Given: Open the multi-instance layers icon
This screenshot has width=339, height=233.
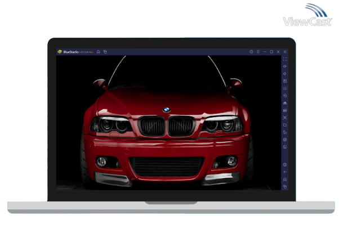Looking at the screenshot, I should point(285,140).
